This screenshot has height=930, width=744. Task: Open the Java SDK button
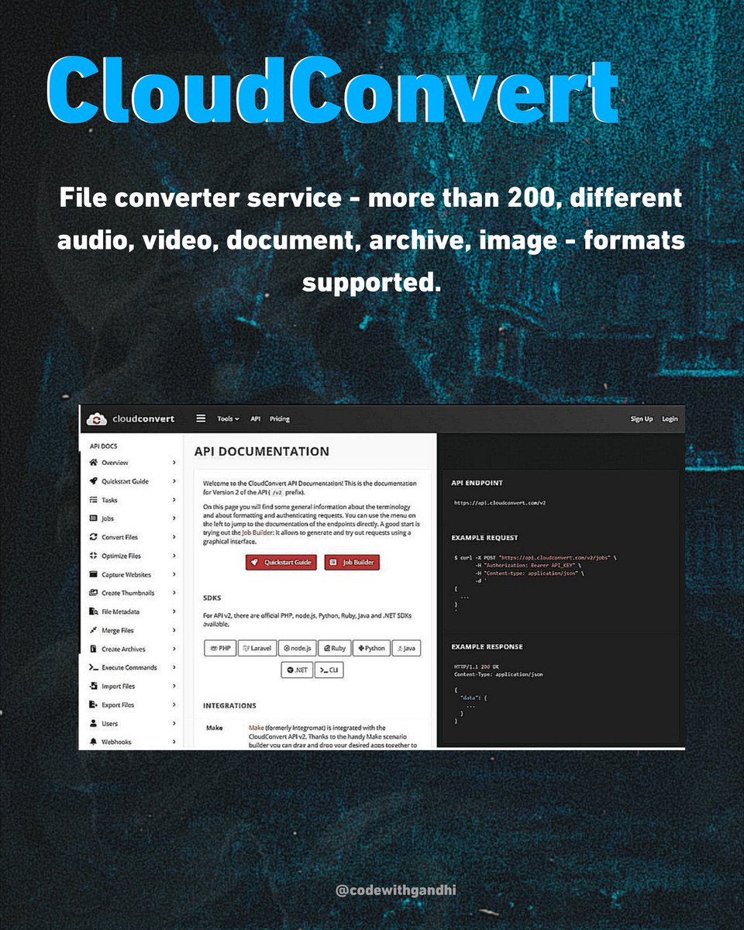pyautogui.click(x=406, y=648)
